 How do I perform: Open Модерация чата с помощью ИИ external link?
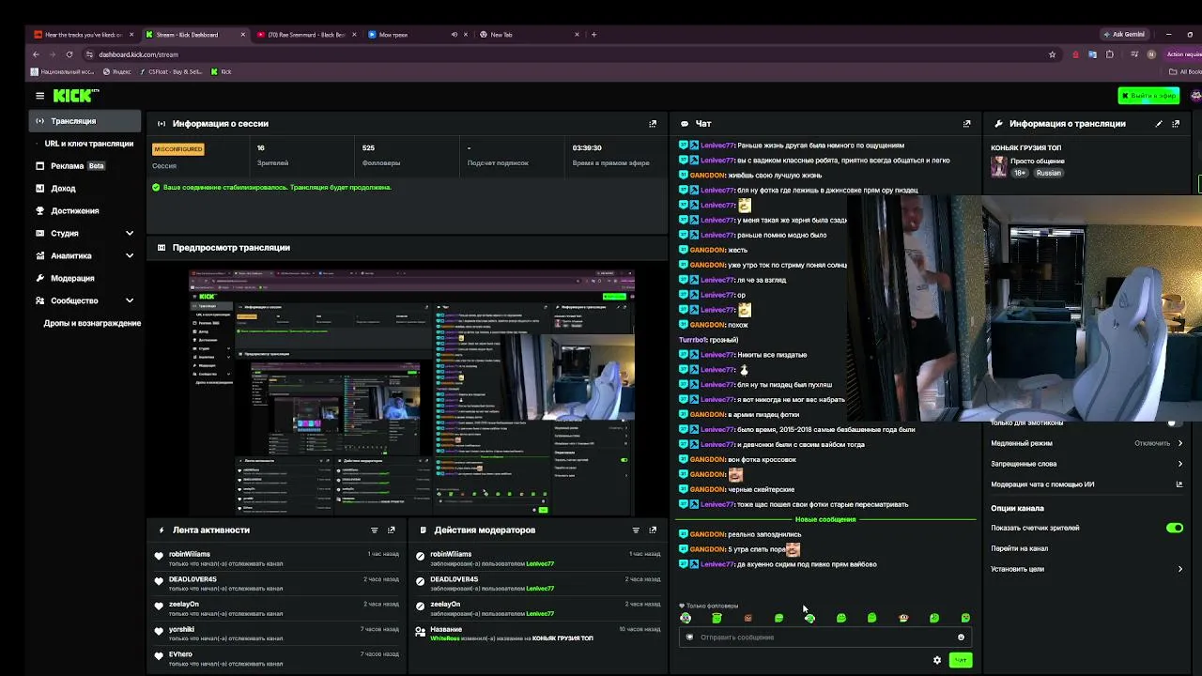[x=1179, y=484]
